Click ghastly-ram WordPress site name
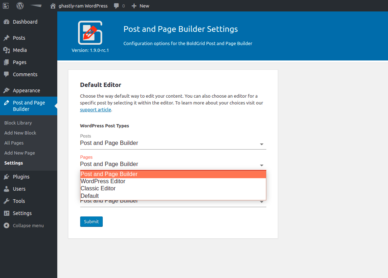This screenshot has height=278, width=388. click(83, 6)
